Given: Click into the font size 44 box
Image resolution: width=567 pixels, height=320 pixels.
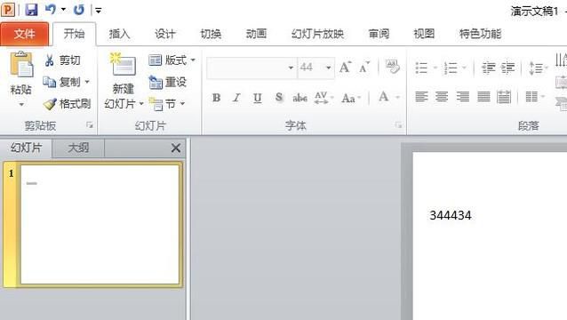Looking at the screenshot, I should (311, 68).
